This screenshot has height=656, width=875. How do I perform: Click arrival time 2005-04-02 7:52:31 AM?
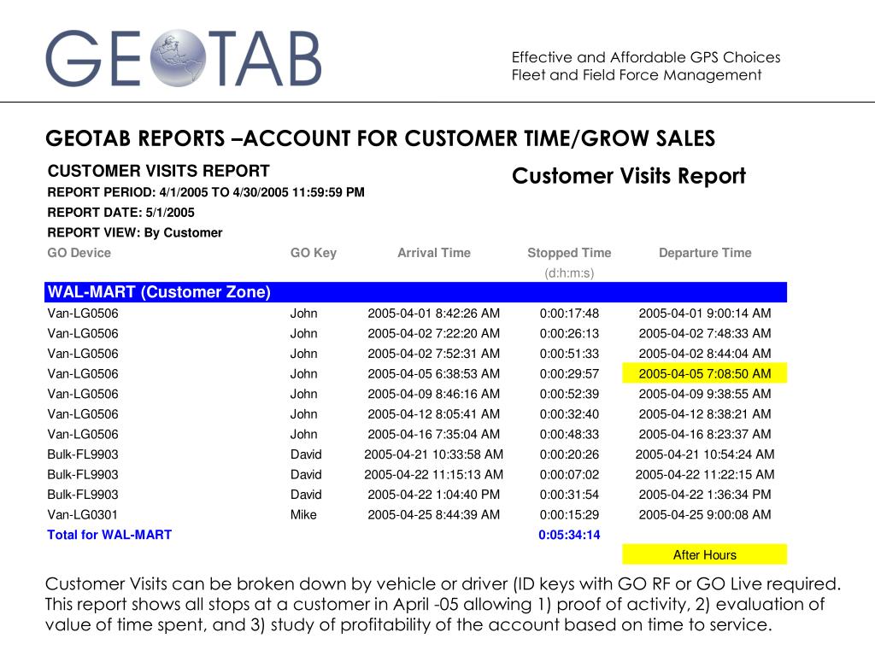coord(433,353)
